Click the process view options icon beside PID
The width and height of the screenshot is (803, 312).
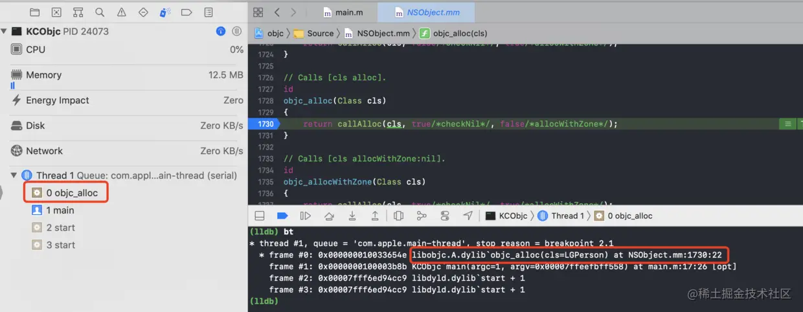237,31
